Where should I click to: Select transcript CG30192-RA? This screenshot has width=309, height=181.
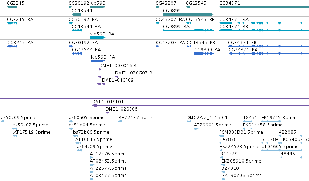pos(83,20)
